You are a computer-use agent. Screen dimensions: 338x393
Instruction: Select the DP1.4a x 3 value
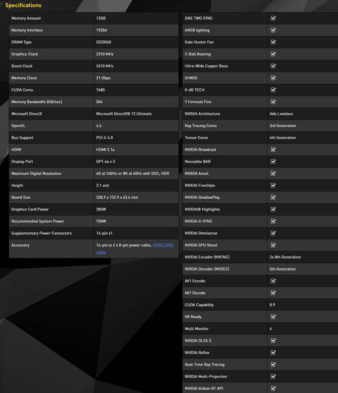[105, 162]
